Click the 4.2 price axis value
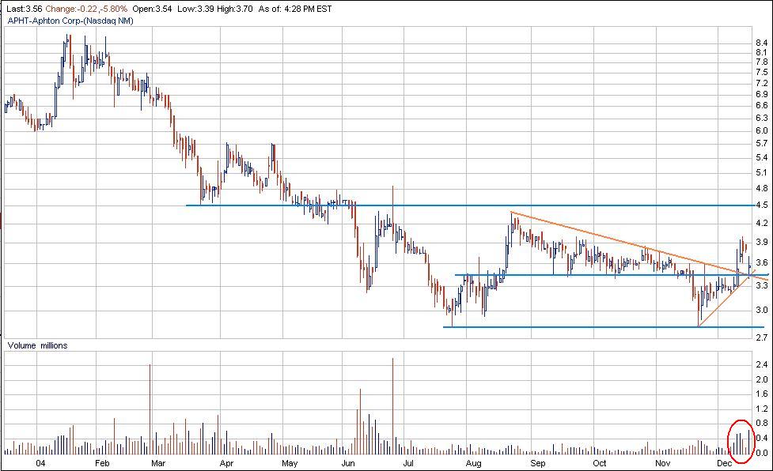 [x=761, y=224]
